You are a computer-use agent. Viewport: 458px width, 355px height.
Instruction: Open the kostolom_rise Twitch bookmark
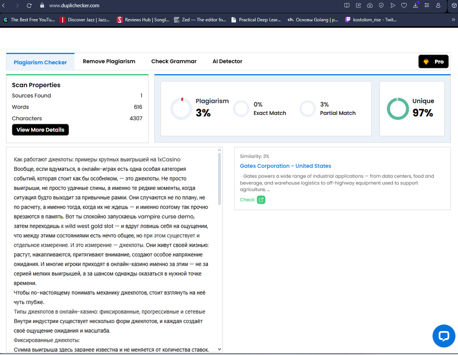371,20
